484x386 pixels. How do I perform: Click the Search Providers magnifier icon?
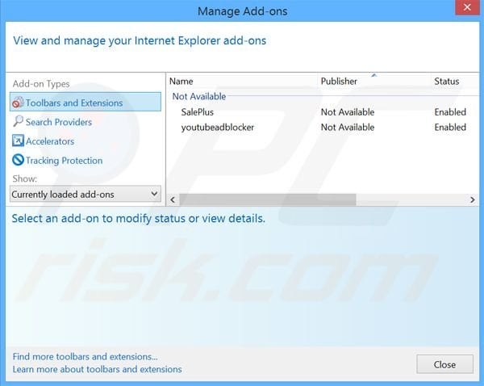[x=18, y=121]
